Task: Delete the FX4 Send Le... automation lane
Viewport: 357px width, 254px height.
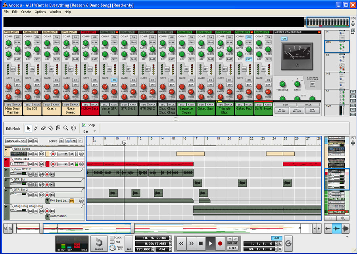Action: click(81, 201)
